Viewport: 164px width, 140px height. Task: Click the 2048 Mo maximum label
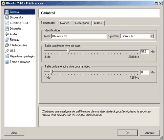(x=134, y=57)
